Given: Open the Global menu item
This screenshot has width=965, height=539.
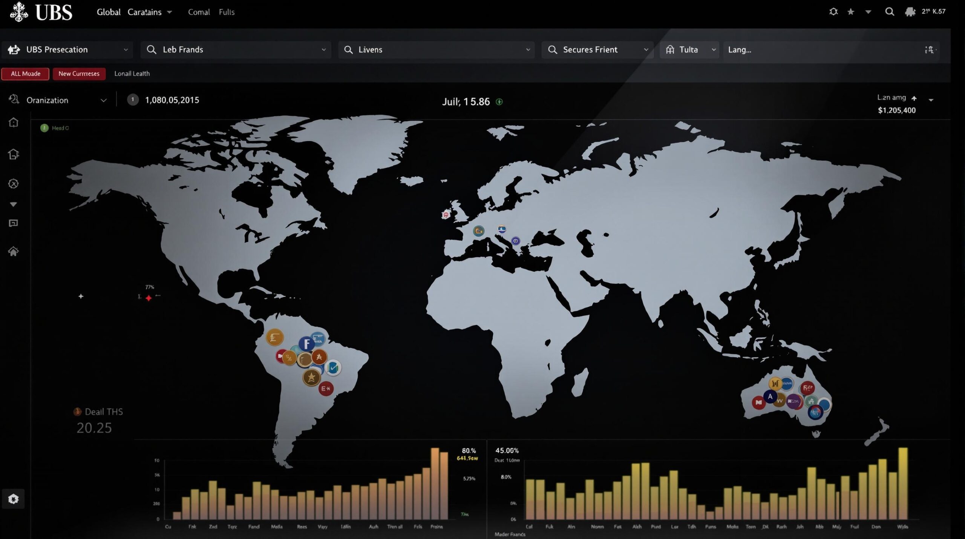Looking at the screenshot, I should tap(109, 12).
